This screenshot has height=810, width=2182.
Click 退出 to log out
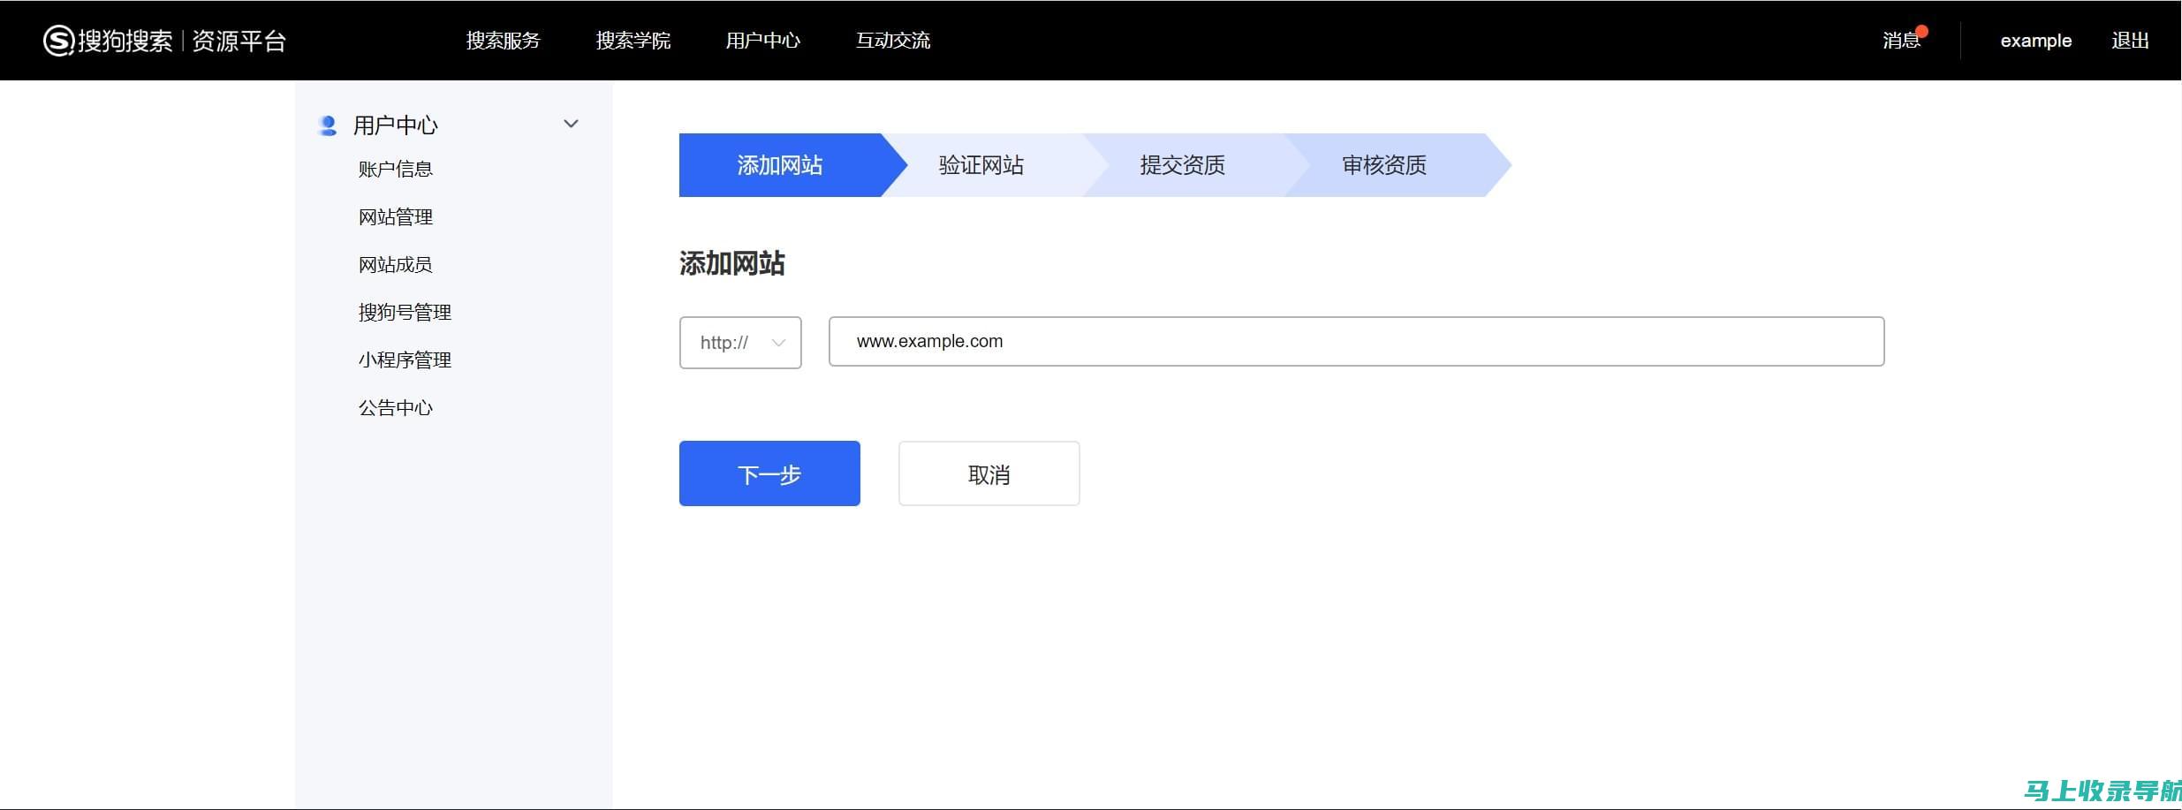(2130, 41)
